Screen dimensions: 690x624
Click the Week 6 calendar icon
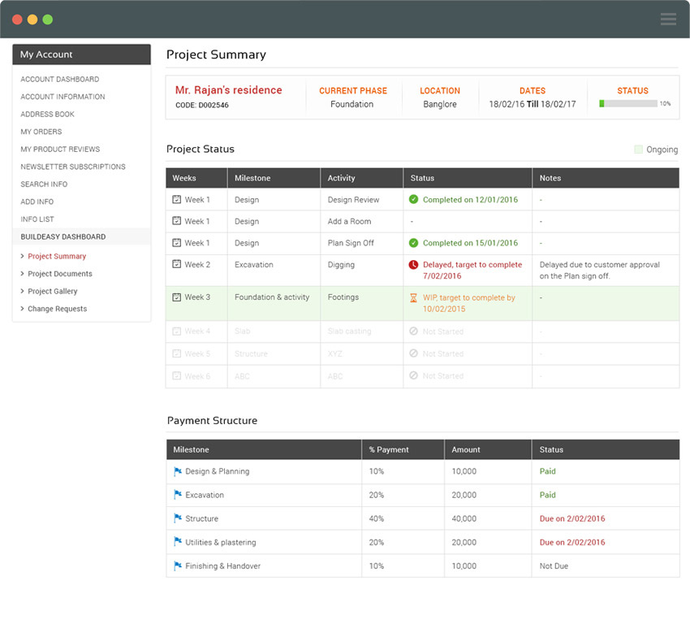(x=176, y=376)
